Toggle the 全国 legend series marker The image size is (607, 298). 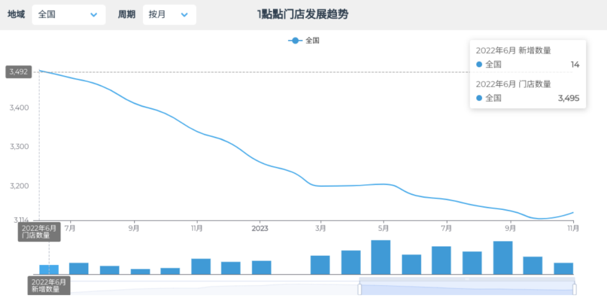[295, 40]
